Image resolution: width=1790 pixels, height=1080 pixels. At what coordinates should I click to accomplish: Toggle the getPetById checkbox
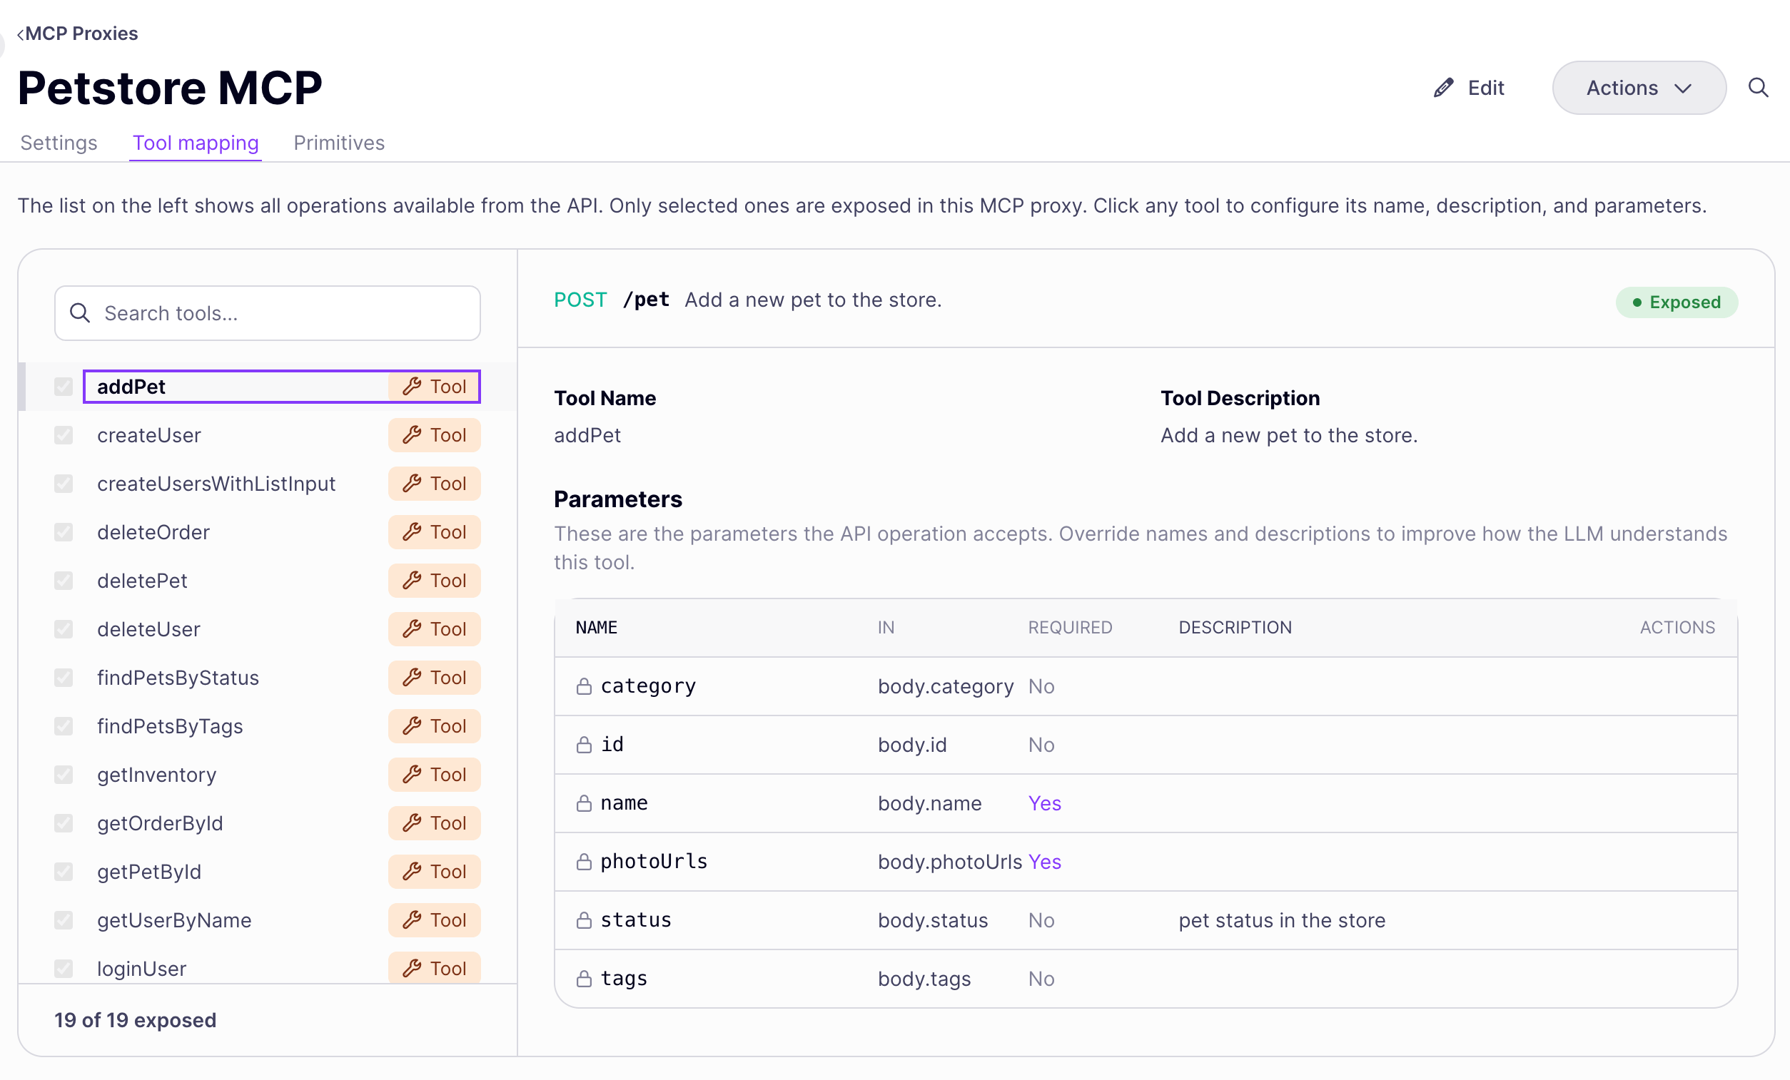click(64, 872)
